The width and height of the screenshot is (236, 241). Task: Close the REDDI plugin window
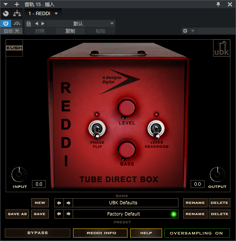[x=230, y=4]
